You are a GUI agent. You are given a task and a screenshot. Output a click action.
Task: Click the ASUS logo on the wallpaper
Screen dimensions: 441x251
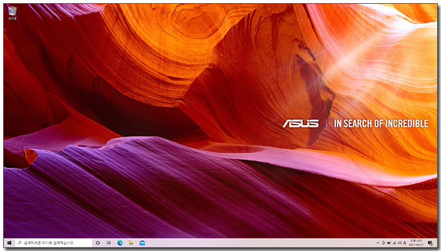(x=301, y=123)
